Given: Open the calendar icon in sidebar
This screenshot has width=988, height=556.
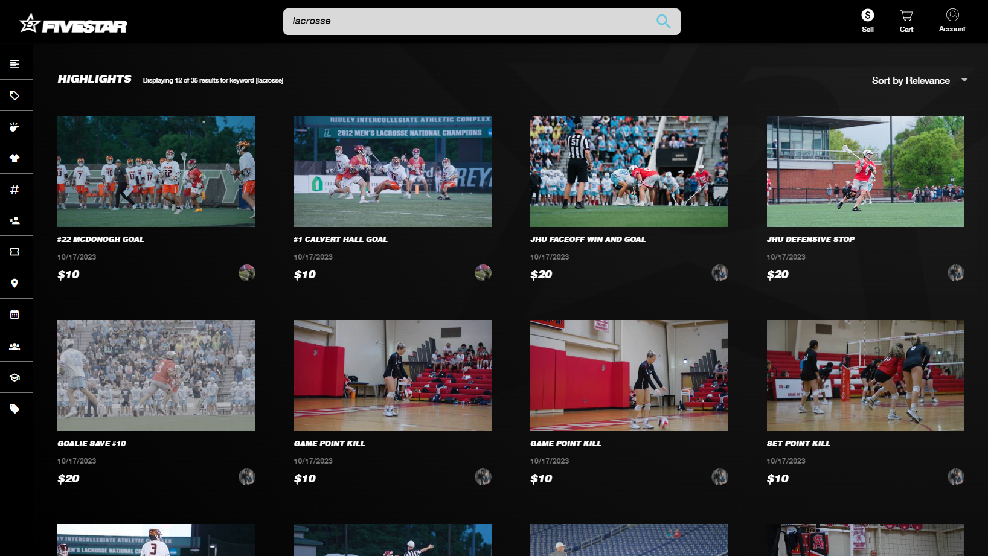Looking at the screenshot, I should (14, 315).
